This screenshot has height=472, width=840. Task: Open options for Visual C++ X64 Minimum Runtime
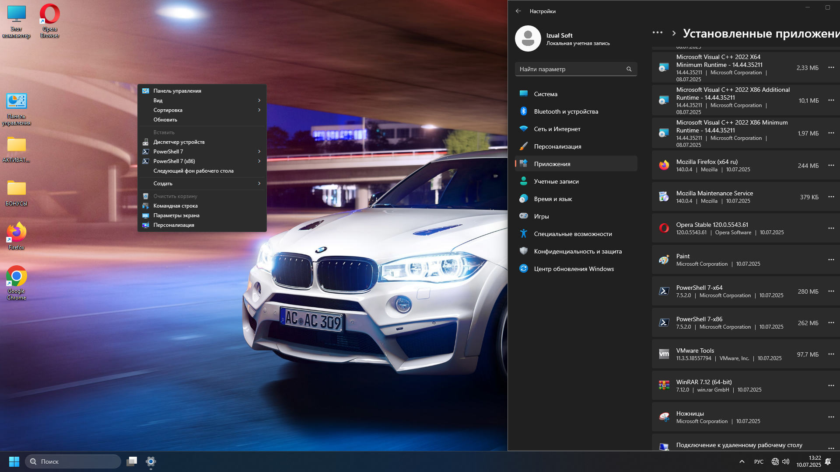(831, 67)
